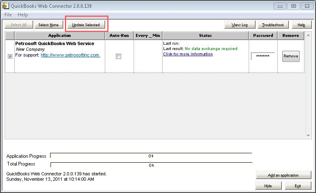The height and width of the screenshot is (193, 316).
Task: Click the Application column header
Action: coord(60,36)
